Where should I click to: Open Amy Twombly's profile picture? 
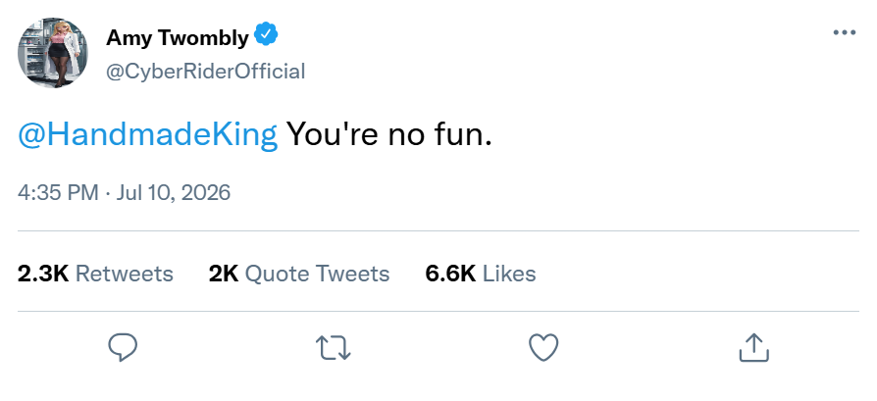(x=53, y=53)
